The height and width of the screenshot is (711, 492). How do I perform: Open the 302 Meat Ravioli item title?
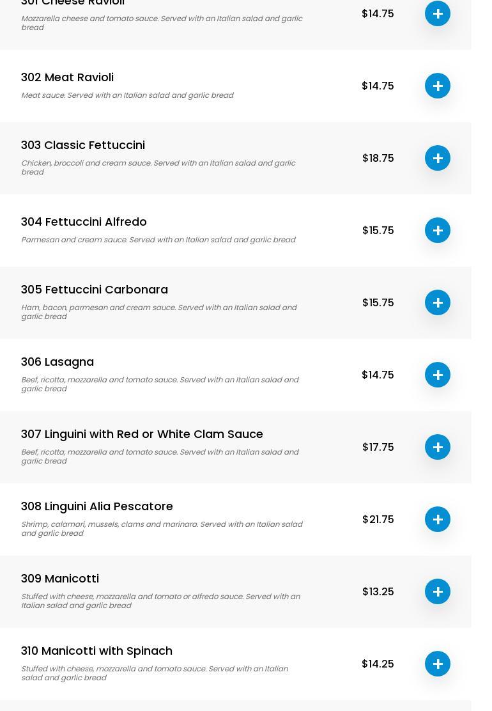[67, 77]
